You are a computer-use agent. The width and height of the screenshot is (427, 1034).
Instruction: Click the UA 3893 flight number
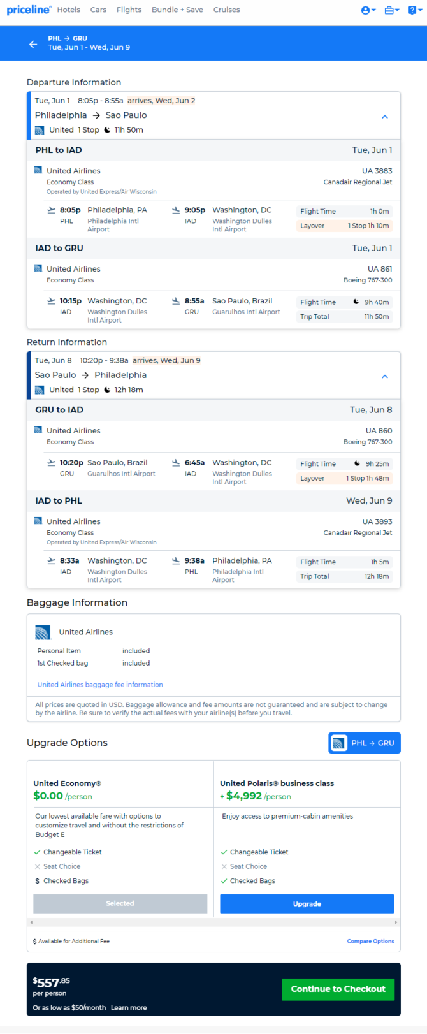[377, 521]
